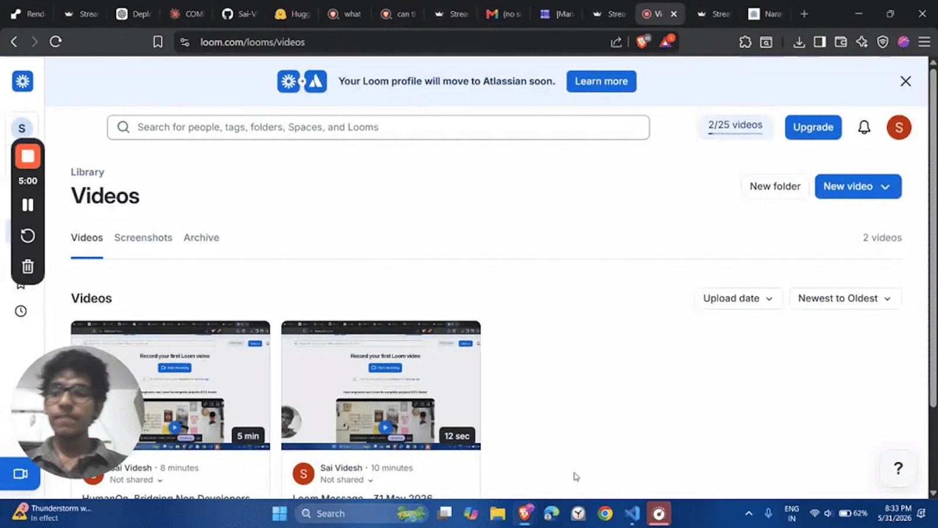Screen dimensions: 938x528
Task: Expand the New video dropdown
Action: click(x=858, y=187)
